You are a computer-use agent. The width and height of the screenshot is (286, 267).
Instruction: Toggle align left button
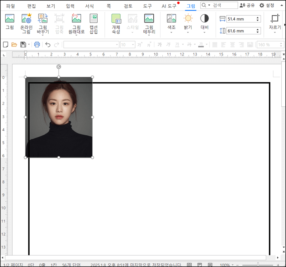[223, 45]
